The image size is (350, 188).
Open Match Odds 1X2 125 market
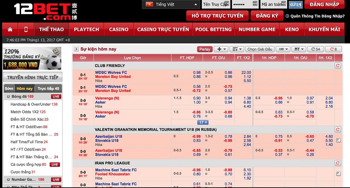[28, 112]
